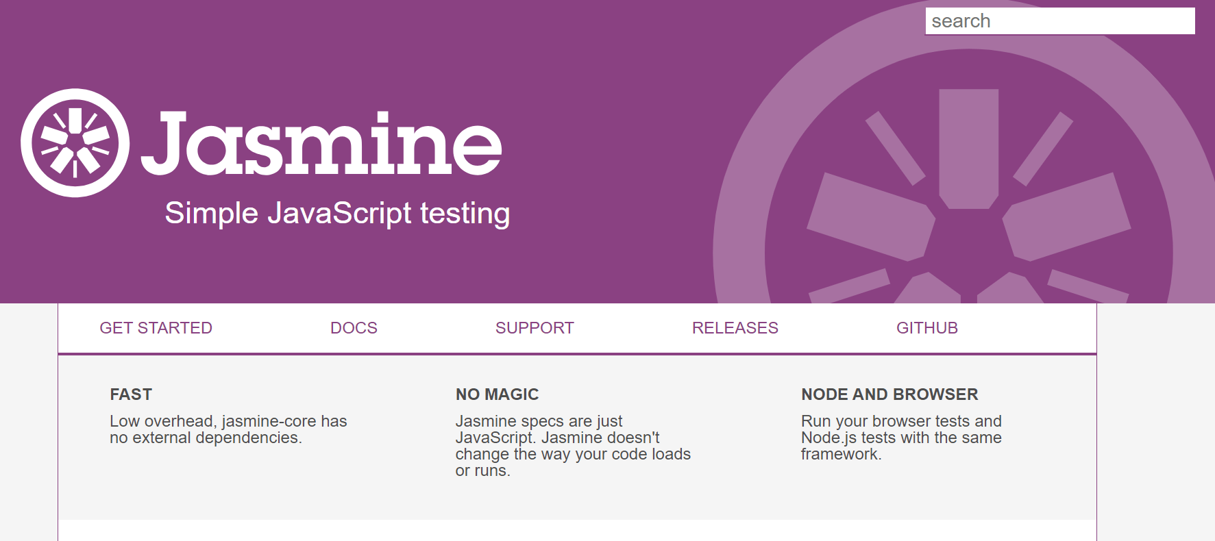Image resolution: width=1215 pixels, height=541 pixels.
Task: Click text 'Node.js tests with the same'
Action: (x=901, y=438)
